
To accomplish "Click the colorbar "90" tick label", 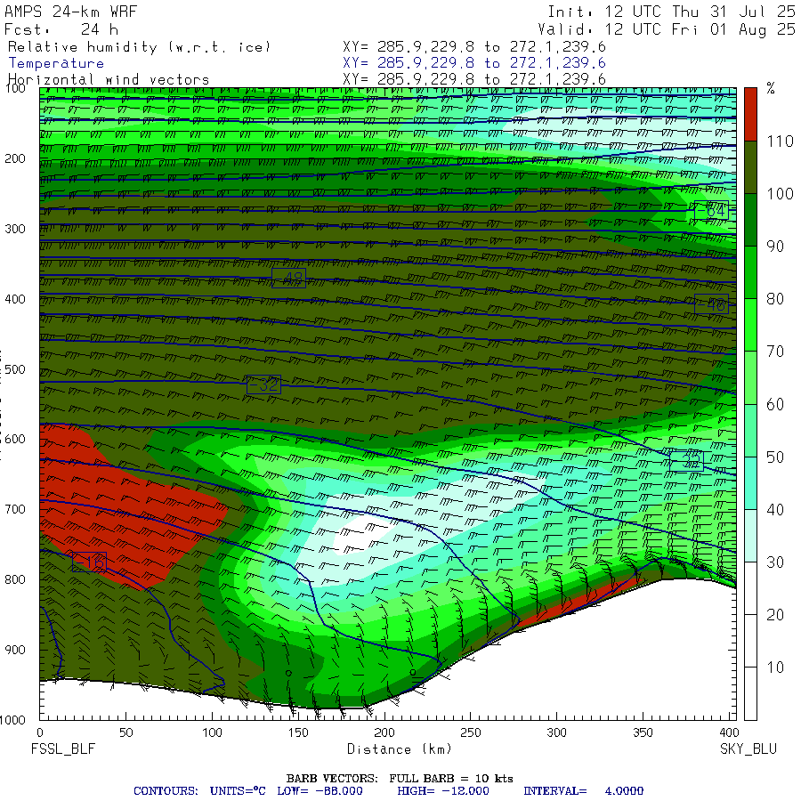I will (x=775, y=247).
